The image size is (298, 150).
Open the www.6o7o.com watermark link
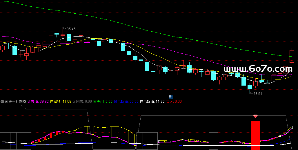point(258,69)
